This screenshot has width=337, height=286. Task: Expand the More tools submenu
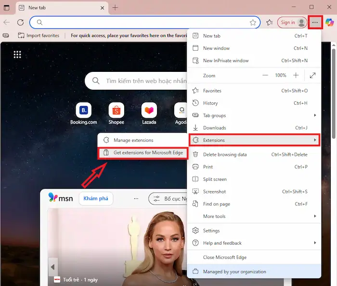click(254, 217)
